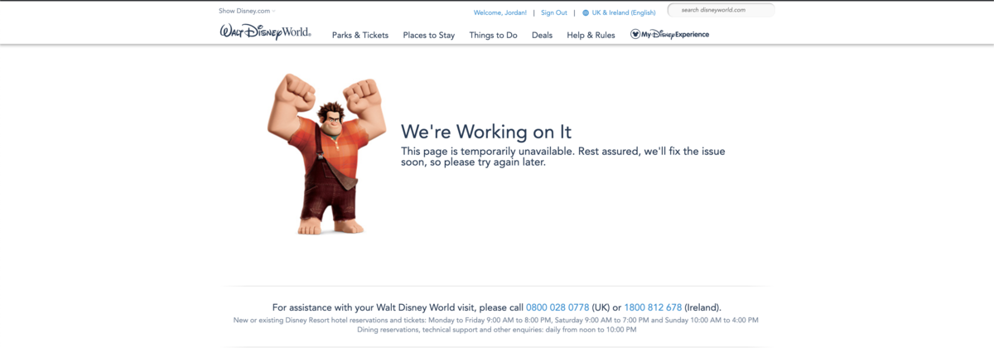Open the Places to Stay menu

click(x=428, y=35)
